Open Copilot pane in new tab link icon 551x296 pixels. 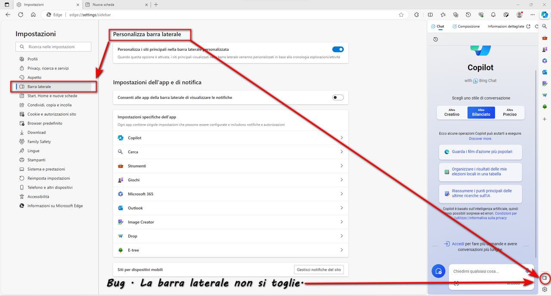(x=529, y=26)
